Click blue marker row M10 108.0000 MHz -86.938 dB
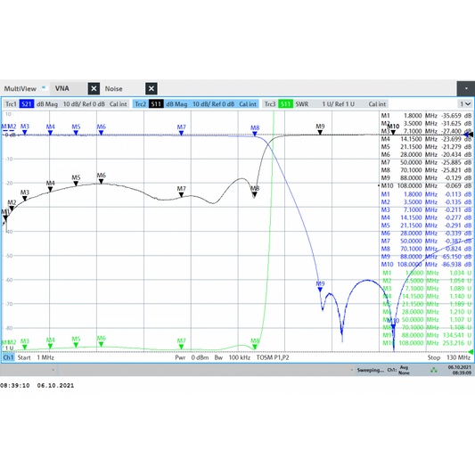The height and width of the screenshot is (475, 475). (426, 265)
